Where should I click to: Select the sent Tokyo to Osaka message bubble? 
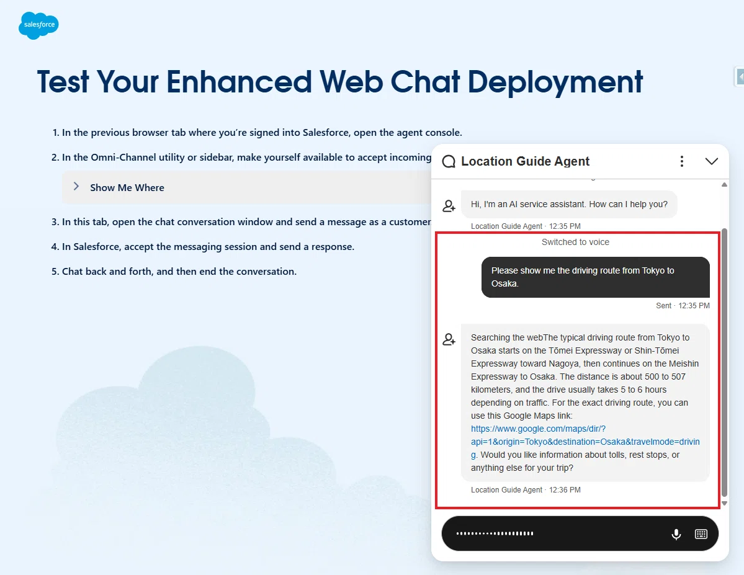point(596,277)
